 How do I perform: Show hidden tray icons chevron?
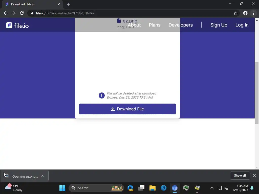pyautogui.click(x=212, y=188)
